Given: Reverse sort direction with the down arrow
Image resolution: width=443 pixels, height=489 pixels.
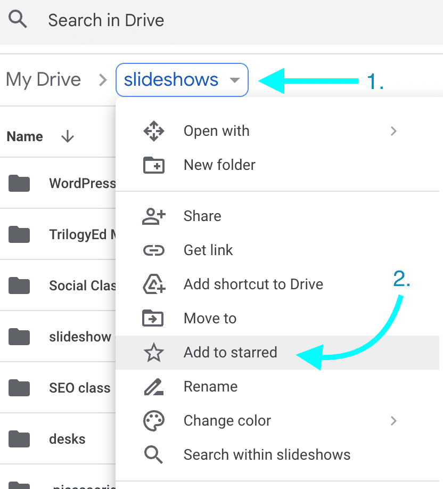Looking at the screenshot, I should coord(67,136).
